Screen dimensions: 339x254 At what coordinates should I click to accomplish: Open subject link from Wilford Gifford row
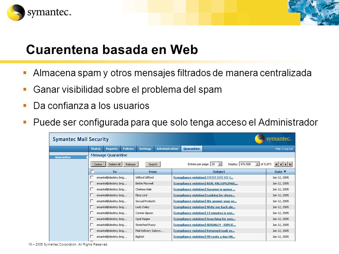(x=203, y=177)
